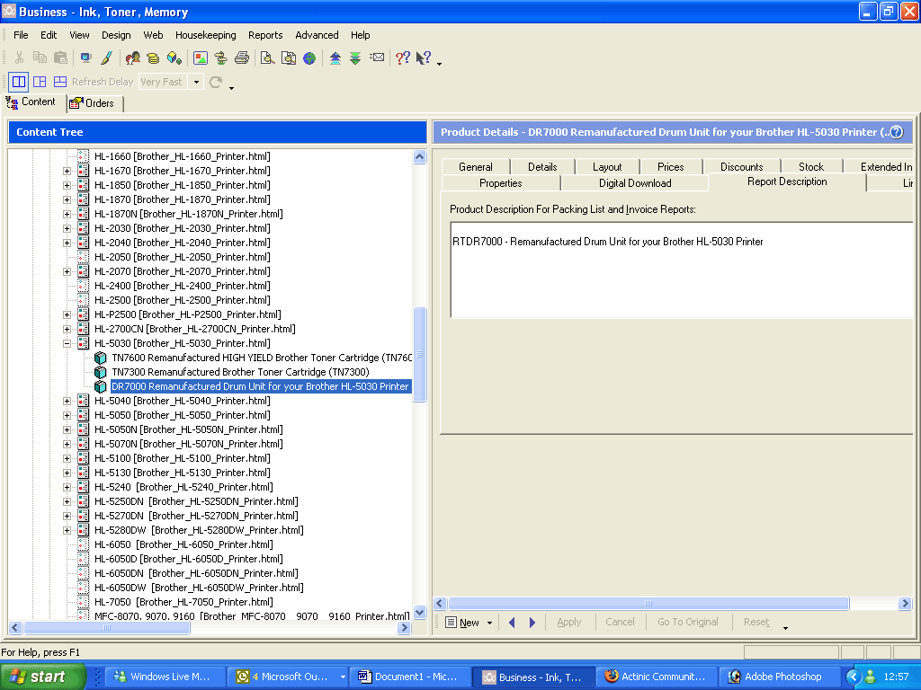Click the globe icon in the toolbar
Image resolution: width=921 pixels, height=690 pixels.
point(309,58)
